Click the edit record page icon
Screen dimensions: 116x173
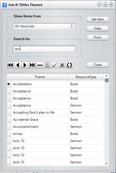(47, 65)
